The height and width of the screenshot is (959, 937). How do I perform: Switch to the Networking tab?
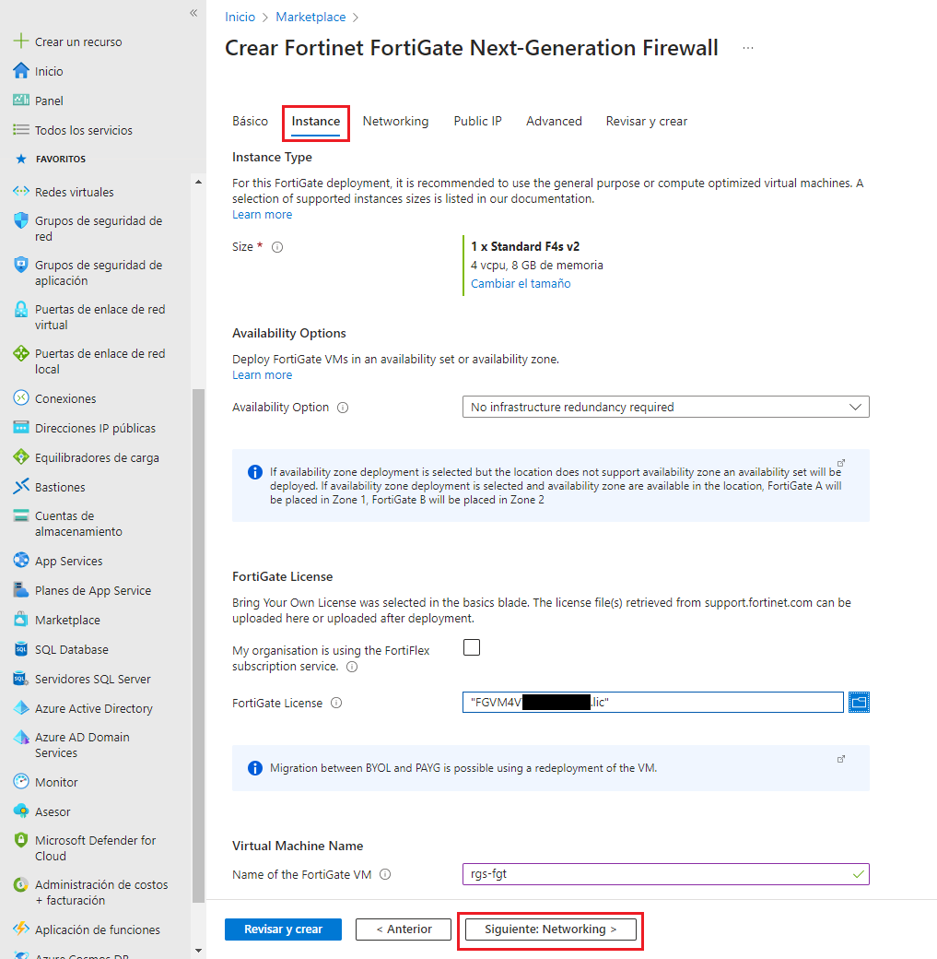pyautogui.click(x=395, y=121)
